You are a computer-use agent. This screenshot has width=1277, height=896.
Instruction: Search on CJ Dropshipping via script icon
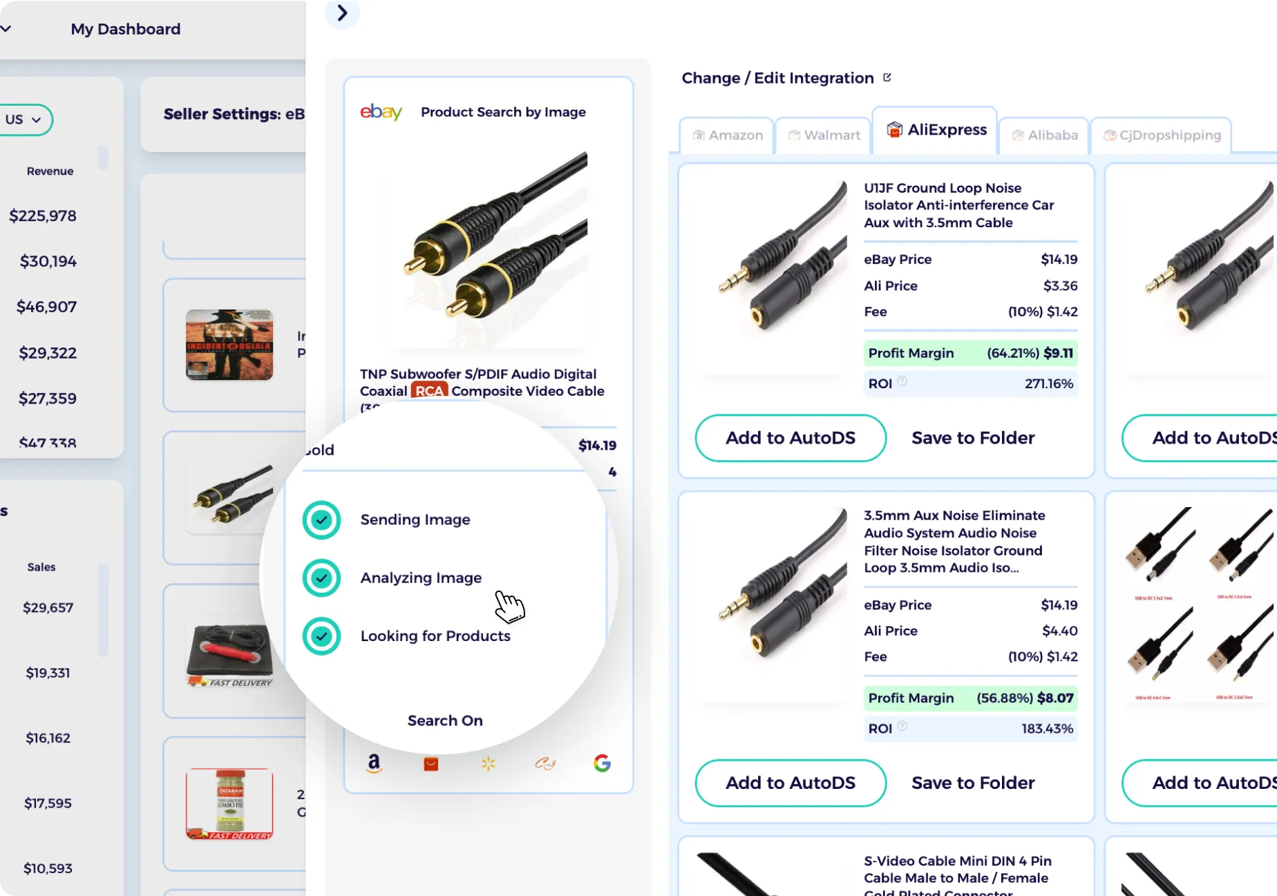pyautogui.click(x=545, y=763)
